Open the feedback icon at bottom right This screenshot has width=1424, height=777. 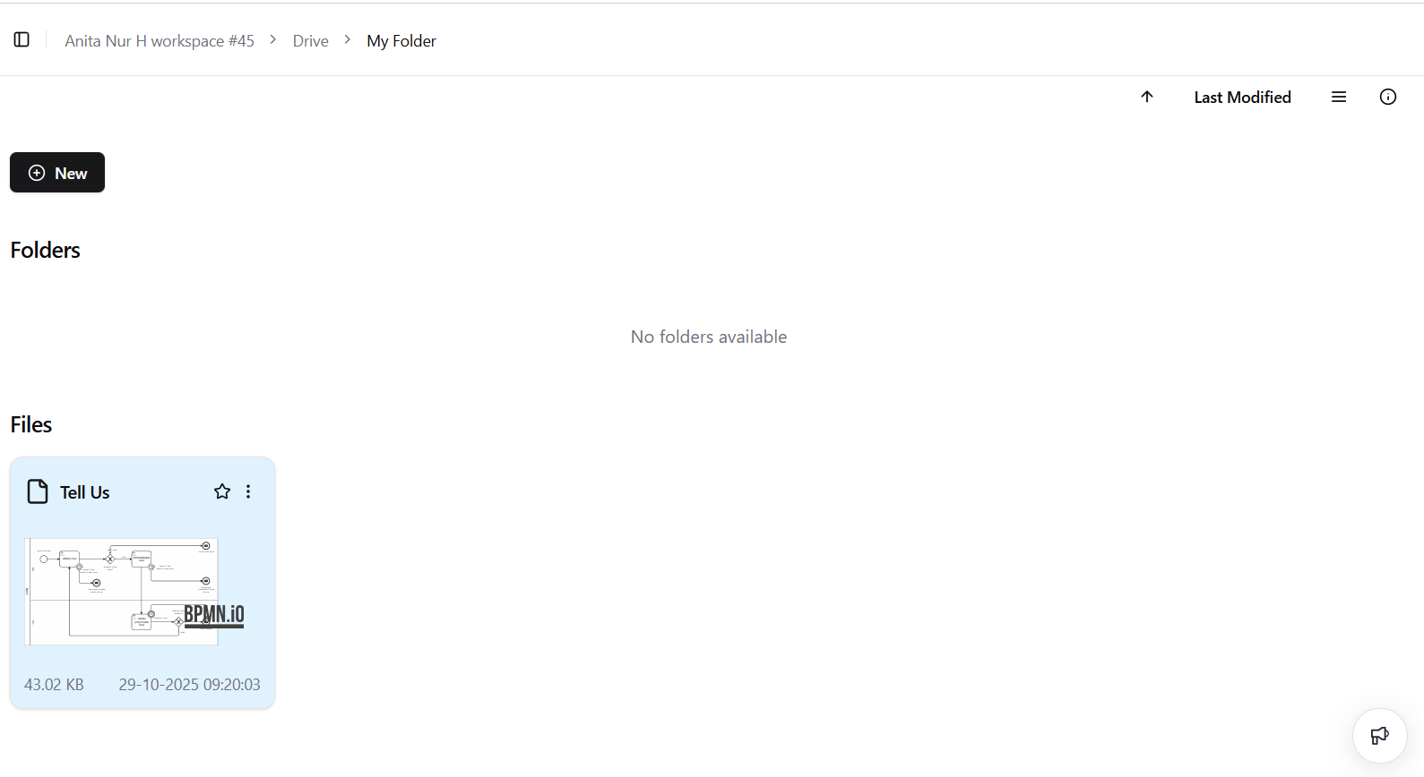[1379, 736]
